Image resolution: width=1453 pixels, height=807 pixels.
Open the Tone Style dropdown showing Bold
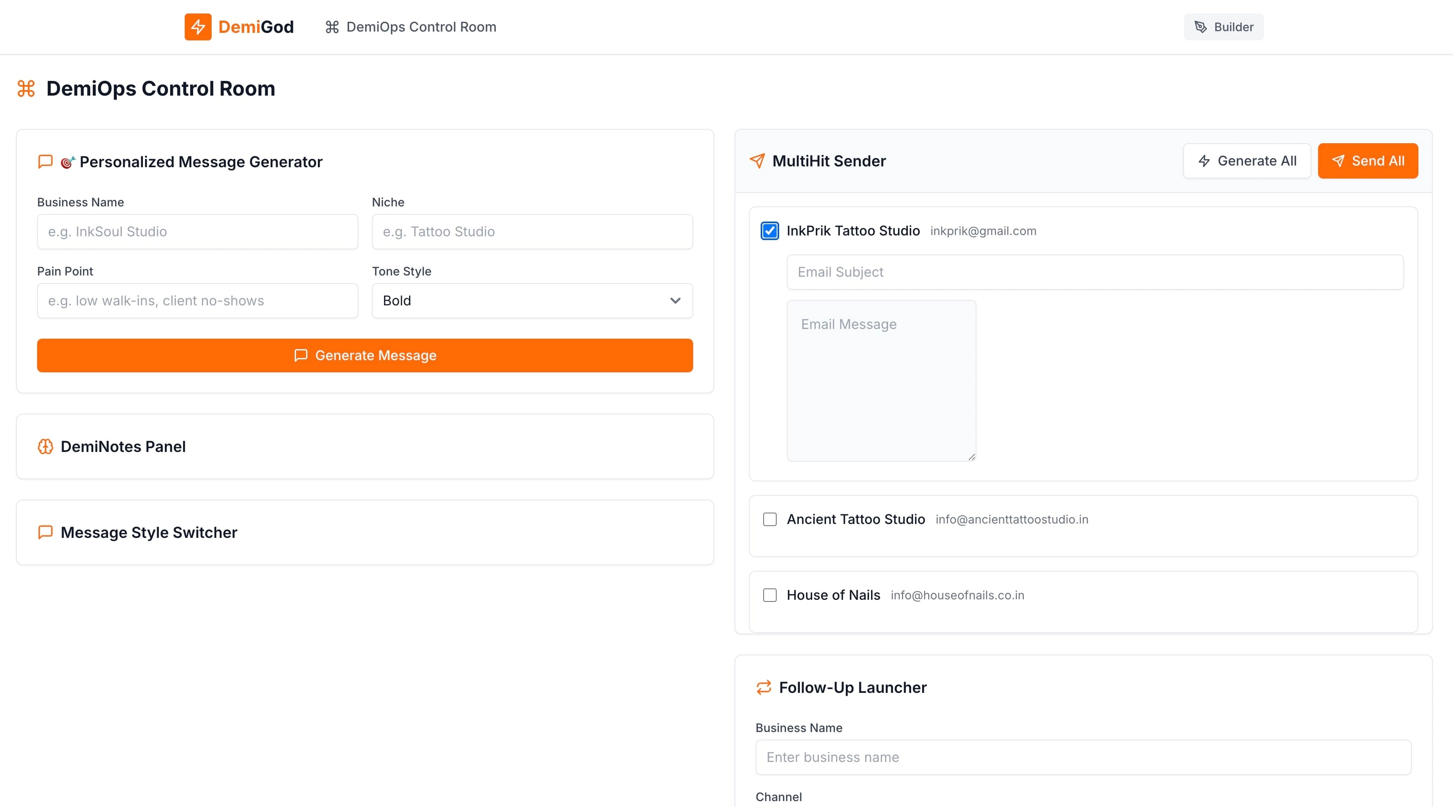pyautogui.click(x=532, y=300)
